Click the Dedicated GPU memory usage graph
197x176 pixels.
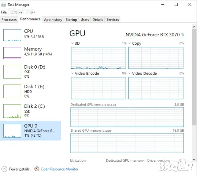pos(127,117)
